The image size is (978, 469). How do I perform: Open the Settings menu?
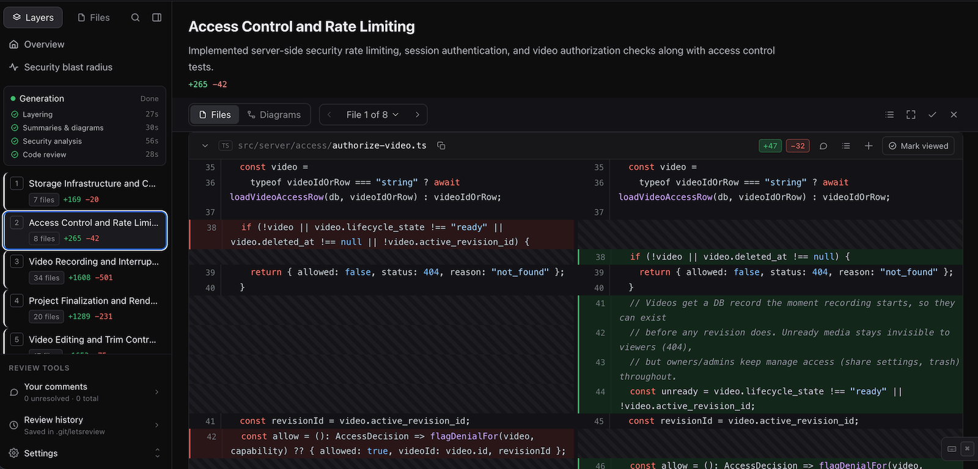pos(85,453)
